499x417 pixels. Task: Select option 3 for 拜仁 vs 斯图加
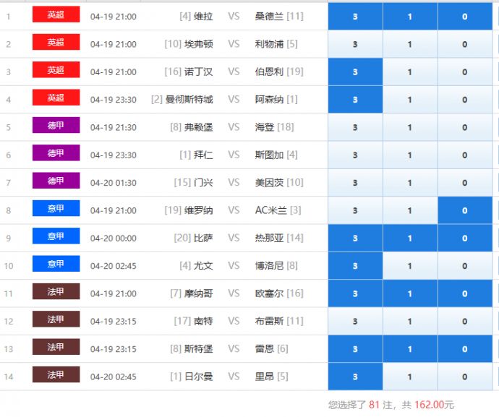pyautogui.click(x=354, y=155)
